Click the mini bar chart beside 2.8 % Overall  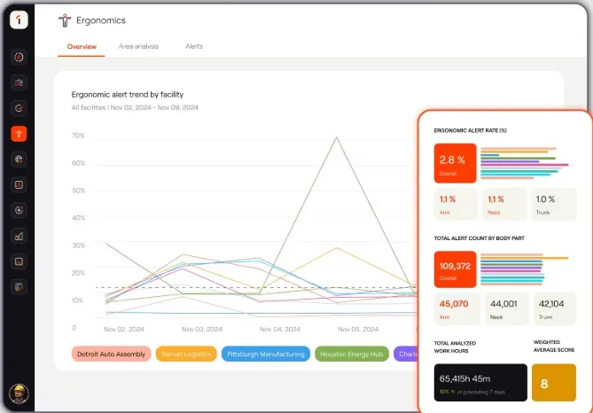coord(525,163)
